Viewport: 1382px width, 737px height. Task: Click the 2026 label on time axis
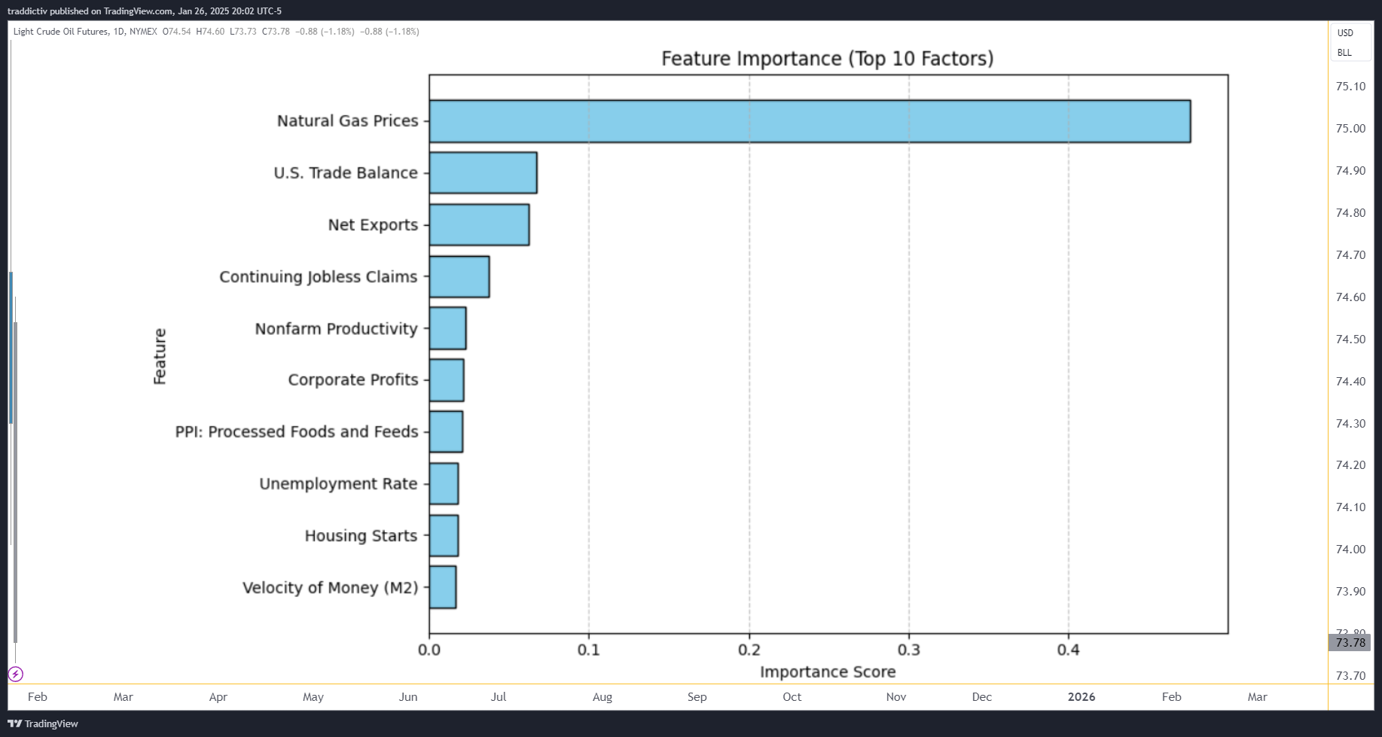tap(1081, 697)
